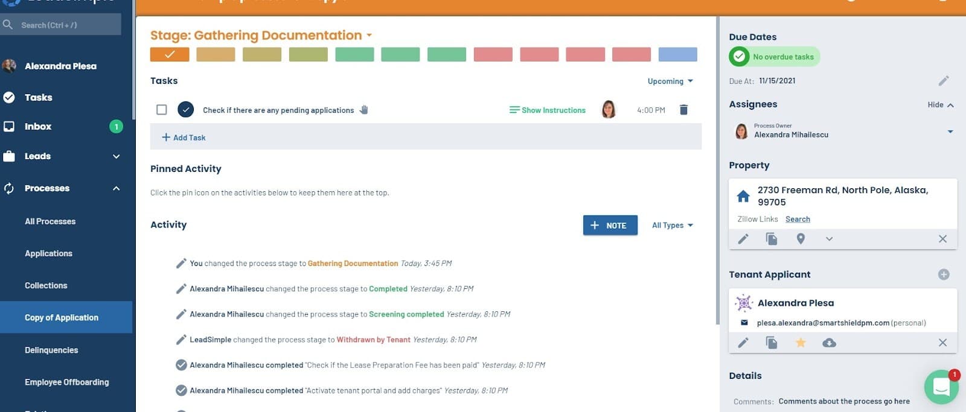This screenshot has width=966, height=412.
Task: Open Applications in sidebar
Action: pos(48,253)
